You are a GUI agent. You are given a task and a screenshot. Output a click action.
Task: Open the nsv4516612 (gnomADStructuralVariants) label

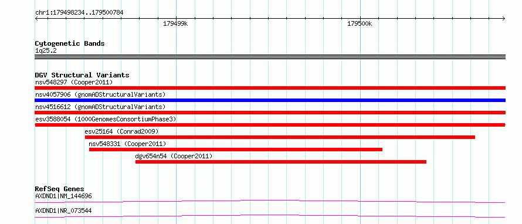pyautogui.click(x=100, y=107)
